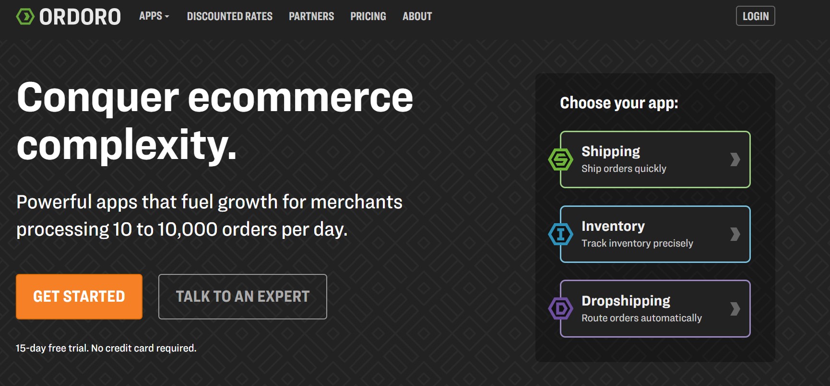
Task: Open the Apps dropdown menu
Action: click(154, 16)
